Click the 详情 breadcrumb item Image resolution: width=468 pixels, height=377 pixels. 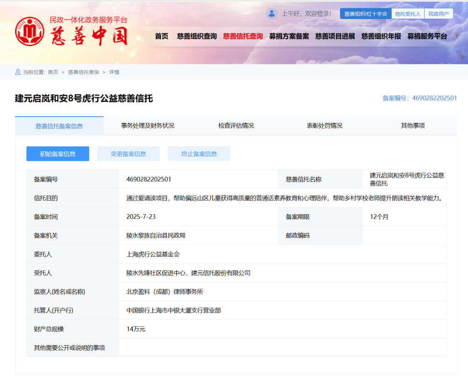(x=114, y=72)
